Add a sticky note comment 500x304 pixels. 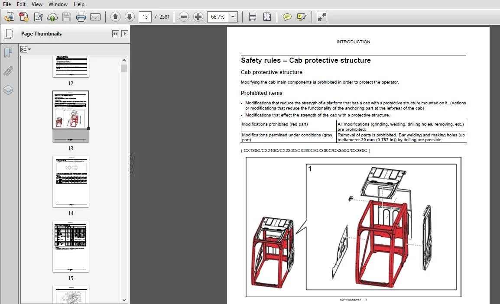[x=287, y=16]
